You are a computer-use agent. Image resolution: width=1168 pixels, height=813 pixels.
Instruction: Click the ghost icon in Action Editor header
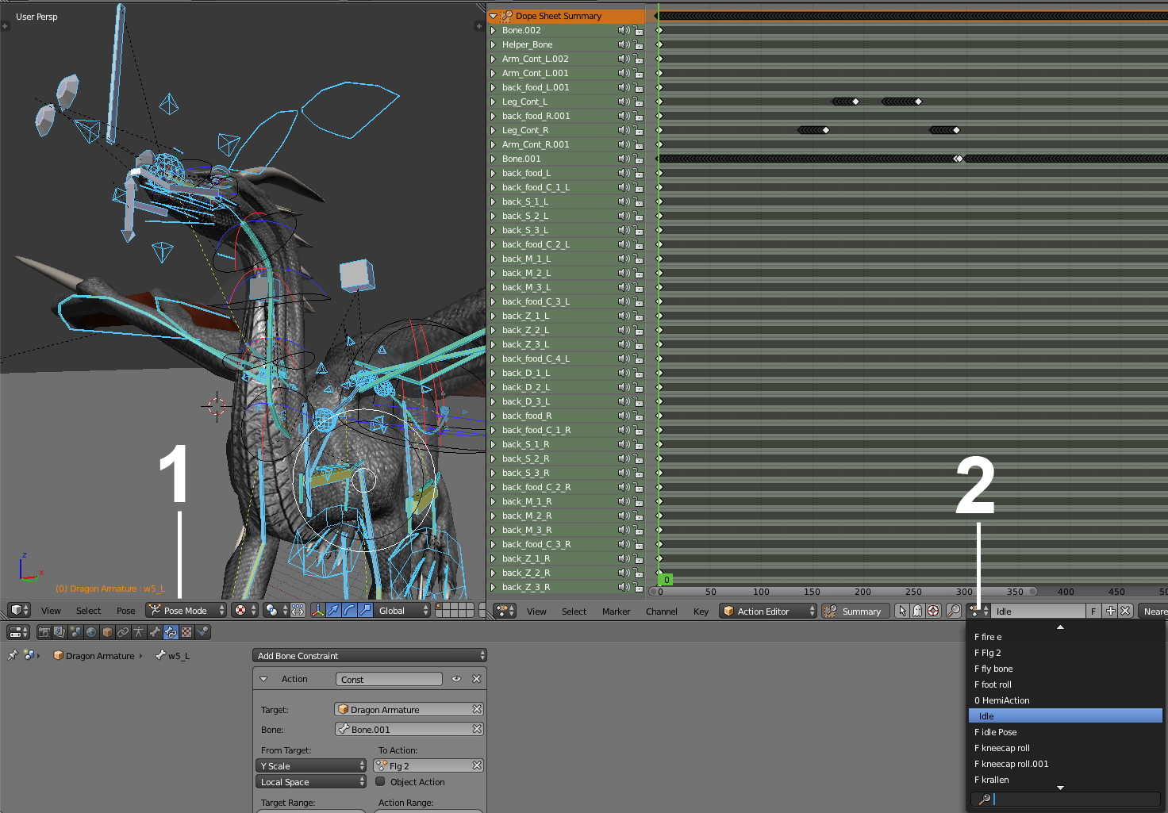tap(917, 611)
